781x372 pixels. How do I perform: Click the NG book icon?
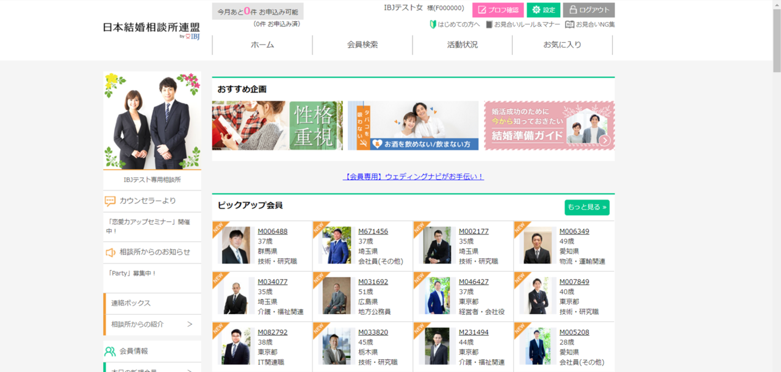coord(570,25)
